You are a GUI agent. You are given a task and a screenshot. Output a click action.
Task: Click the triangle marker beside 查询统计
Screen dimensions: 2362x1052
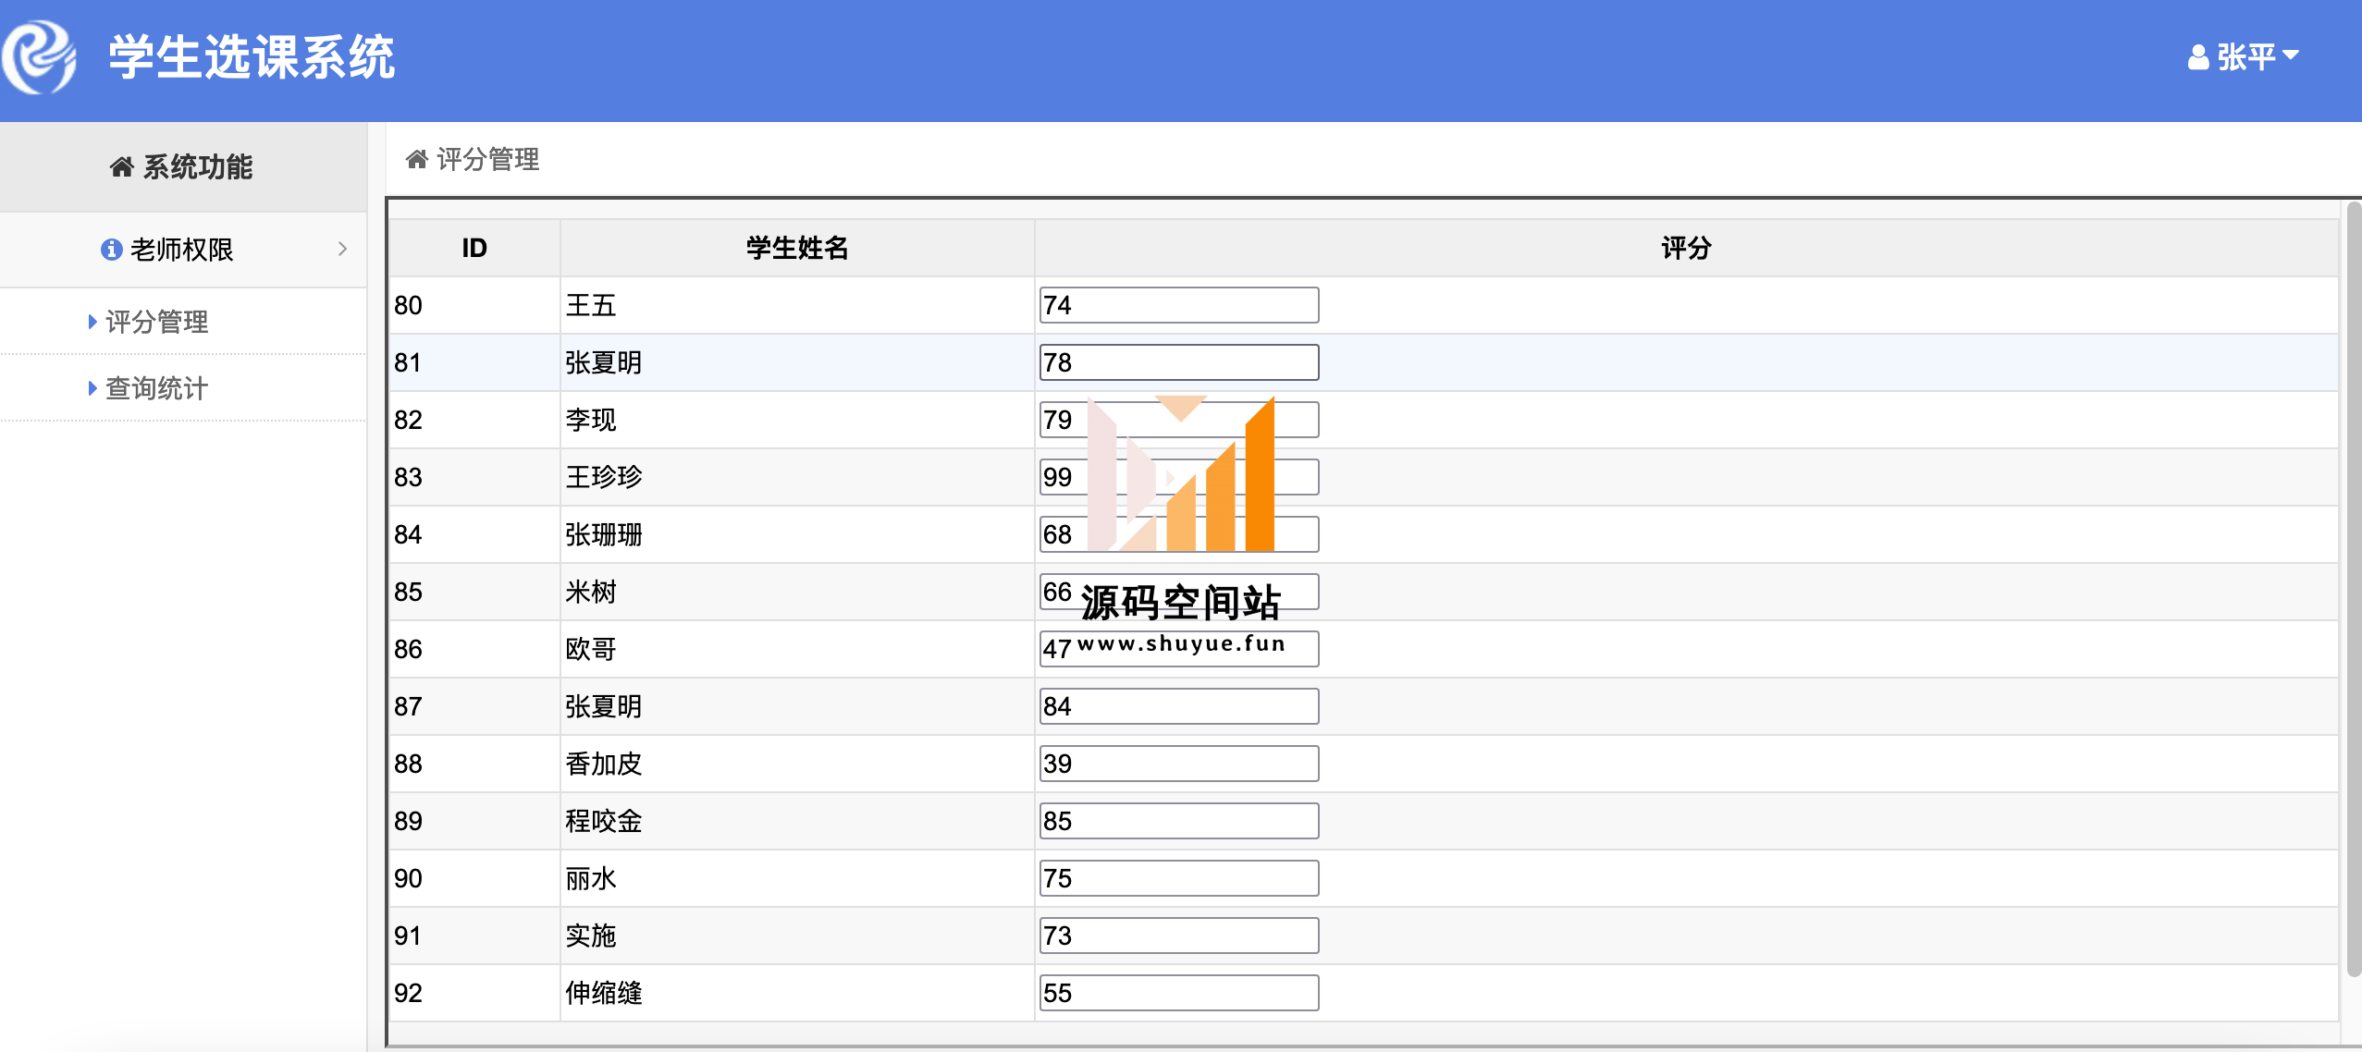point(92,388)
